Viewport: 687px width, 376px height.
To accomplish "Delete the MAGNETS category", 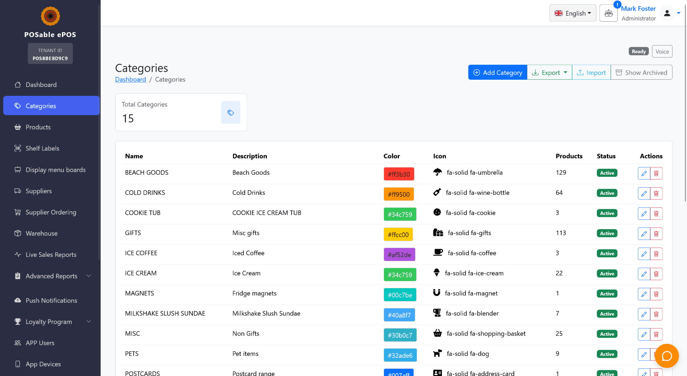I will click(x=656, y=294).
